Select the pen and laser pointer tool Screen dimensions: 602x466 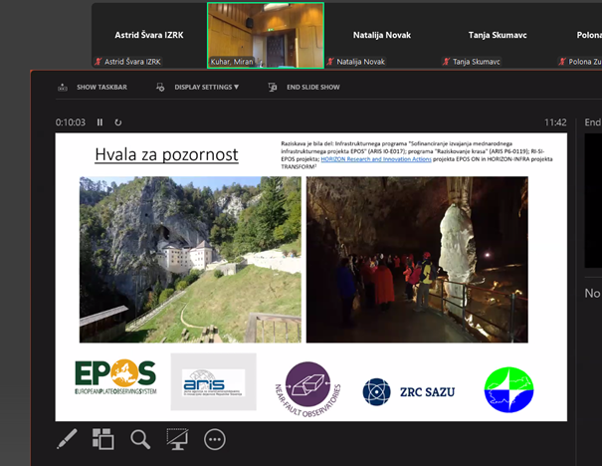[67, 438]
